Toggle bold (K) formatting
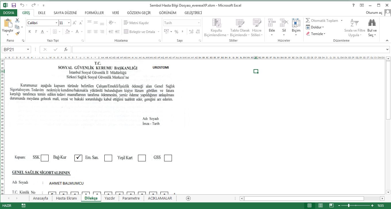This screenshot has width=391, height=209. 30,32
